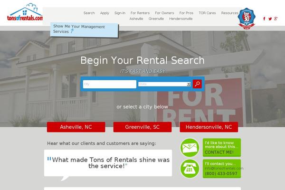Click the (800) 433-0597 phone number
This screenshot has width=285, height=190.
(x=221, y=173)
